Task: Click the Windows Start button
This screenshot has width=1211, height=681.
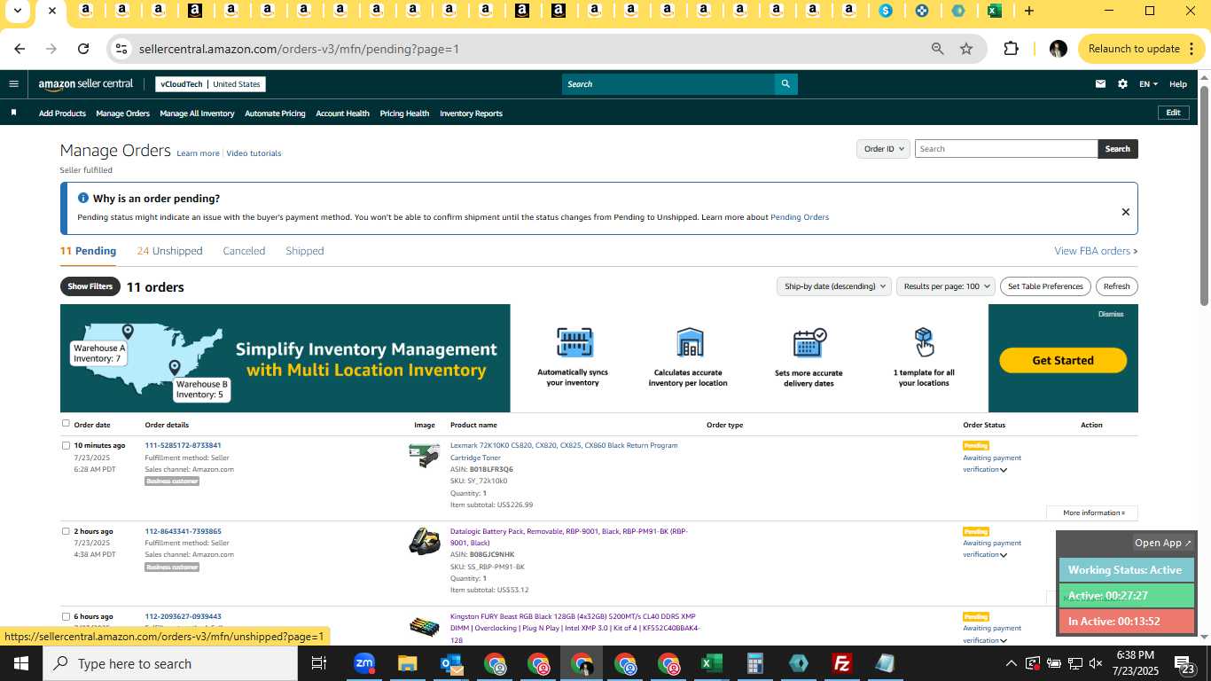Action: tap(21, 663)
